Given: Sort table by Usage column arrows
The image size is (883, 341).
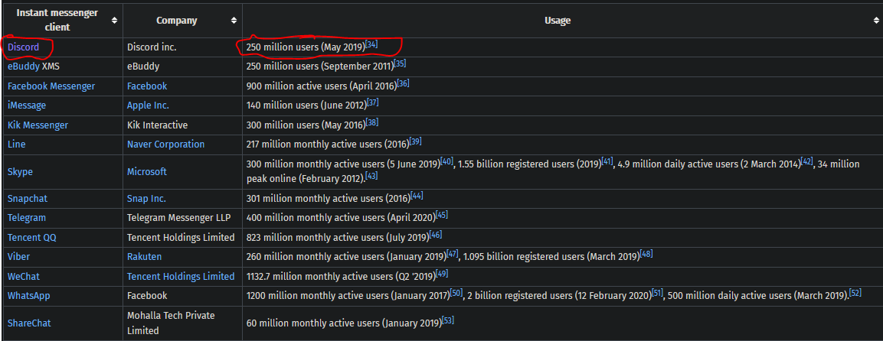Looking at the screenshot, I should pyautogui.click(x=876, y=21).
